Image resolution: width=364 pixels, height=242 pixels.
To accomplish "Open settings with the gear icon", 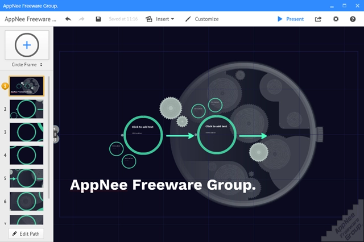I will [336, 19].
